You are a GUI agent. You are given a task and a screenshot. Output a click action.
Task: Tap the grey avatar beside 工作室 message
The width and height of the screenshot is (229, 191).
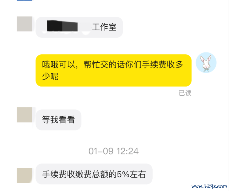pyautogui.click(x=24, y=24)
